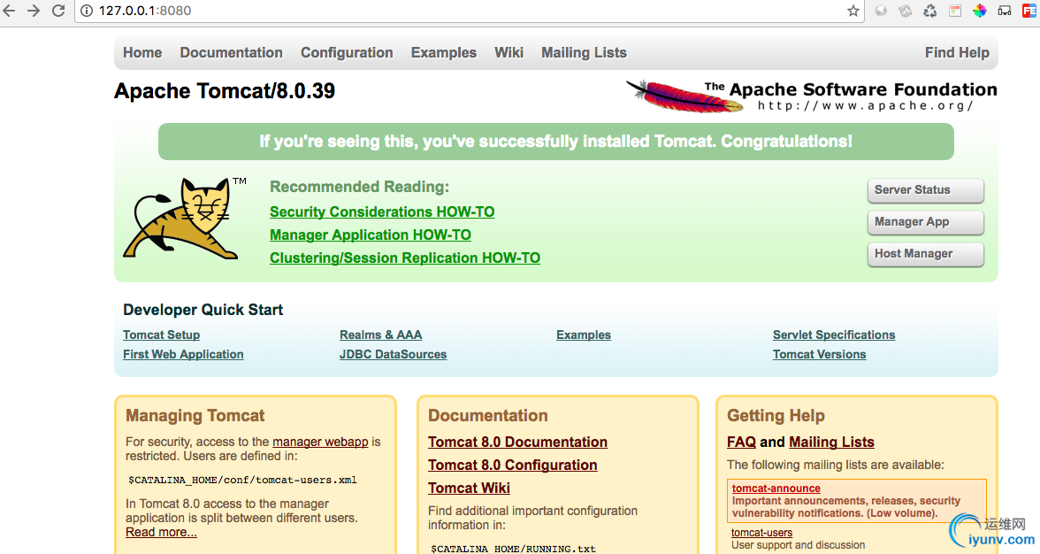Click the Developer Quick Start heading
Image resolution: width=1040 pixels, height=554 pixels.
[203, 310]
